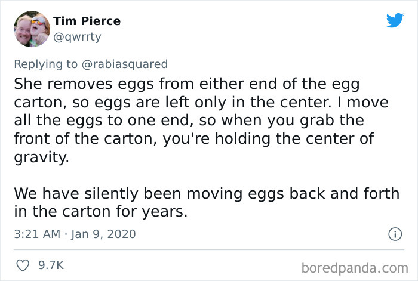Click the line starting "front of the carton"
The image size is (418, 281).
coord(193,138)
